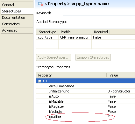Click the Property column header
135x124 pixels.
(x=71, y=75)
